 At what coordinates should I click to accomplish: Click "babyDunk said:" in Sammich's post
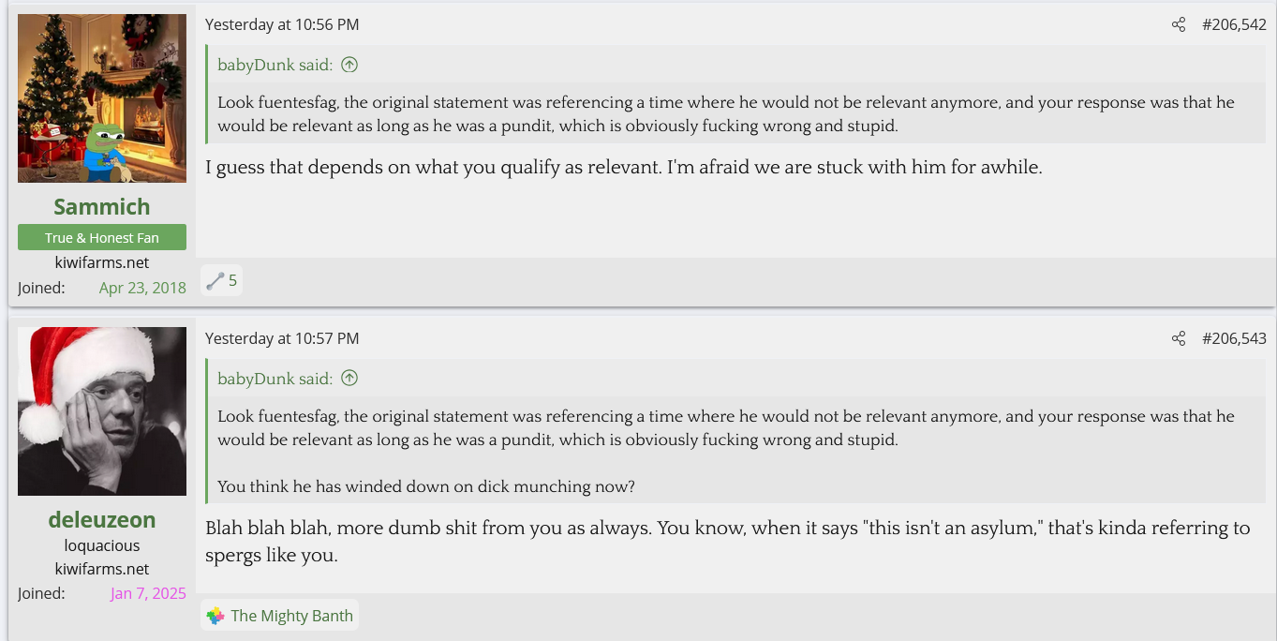pyautogui.click(x=275, y=65)
